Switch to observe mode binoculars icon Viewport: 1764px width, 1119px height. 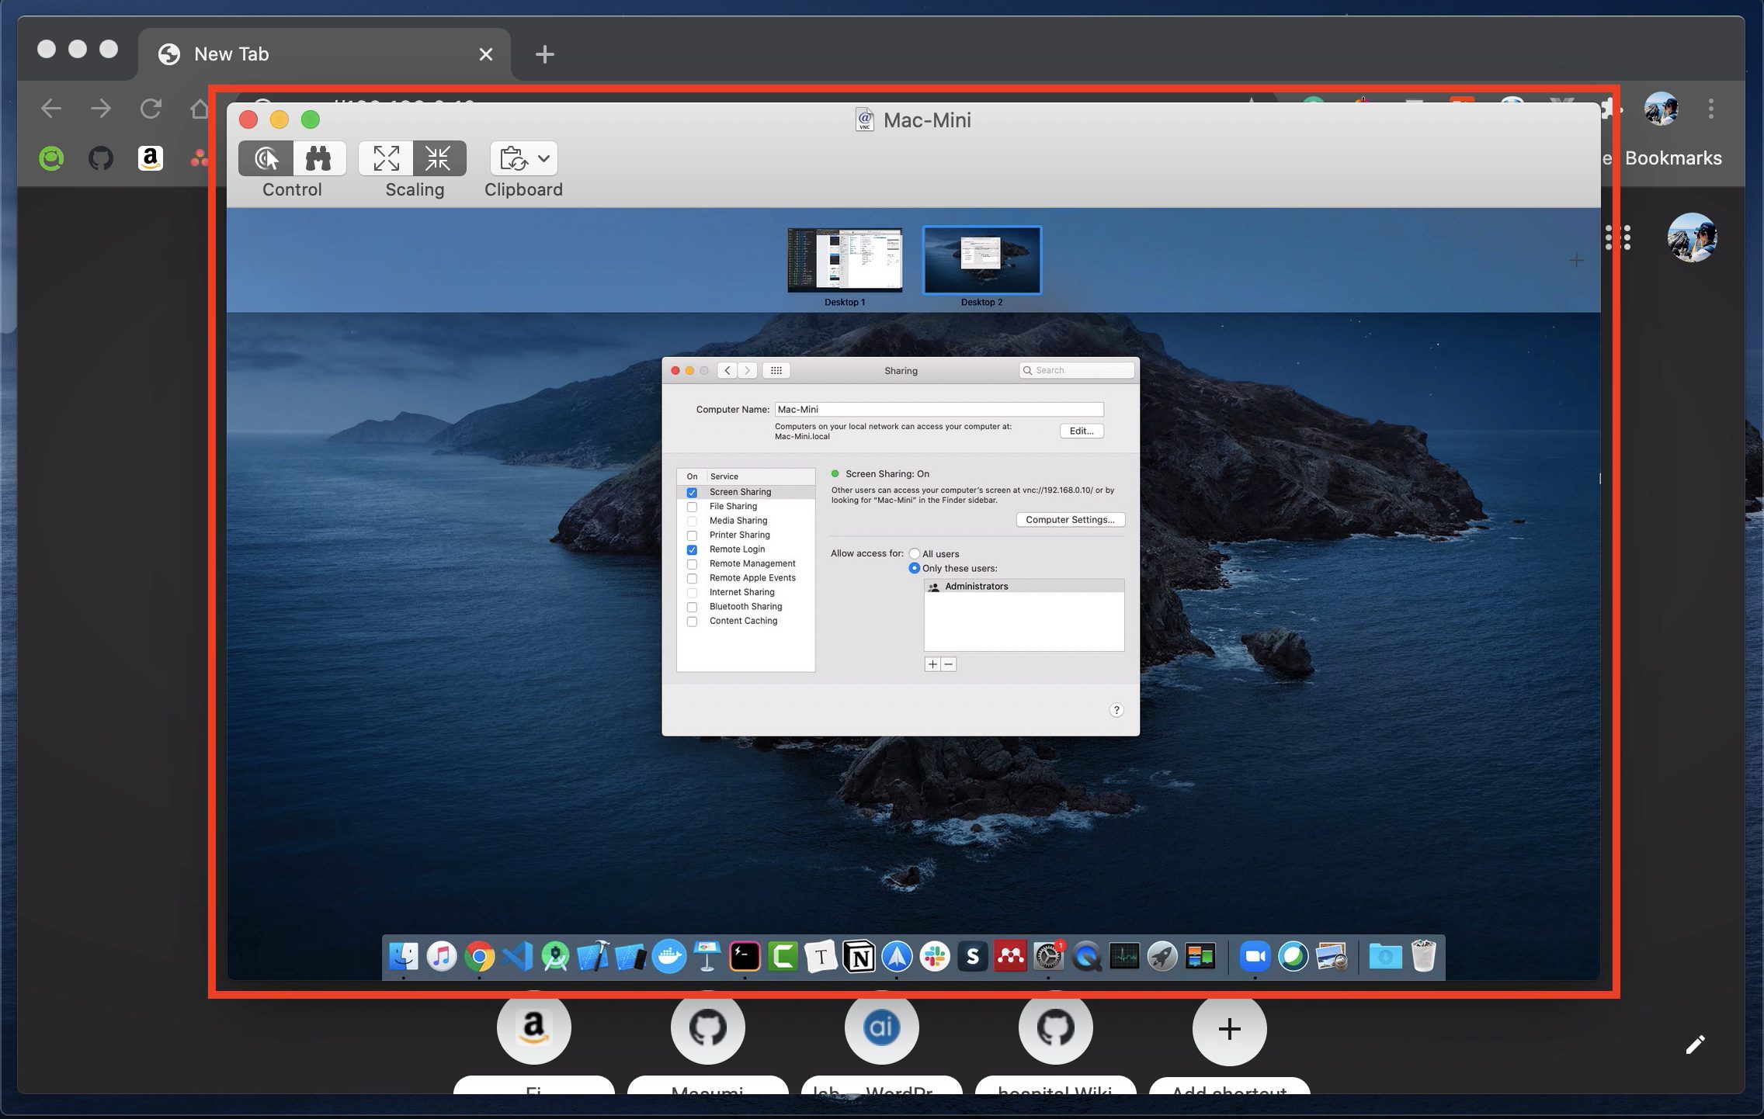319,158
